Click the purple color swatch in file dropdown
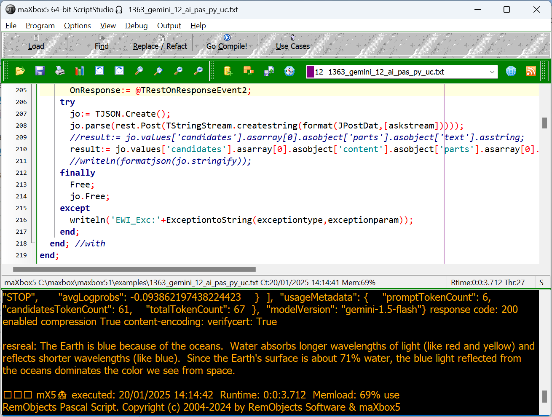Screen dimensions: 552x417 click(x=311, y=72)
